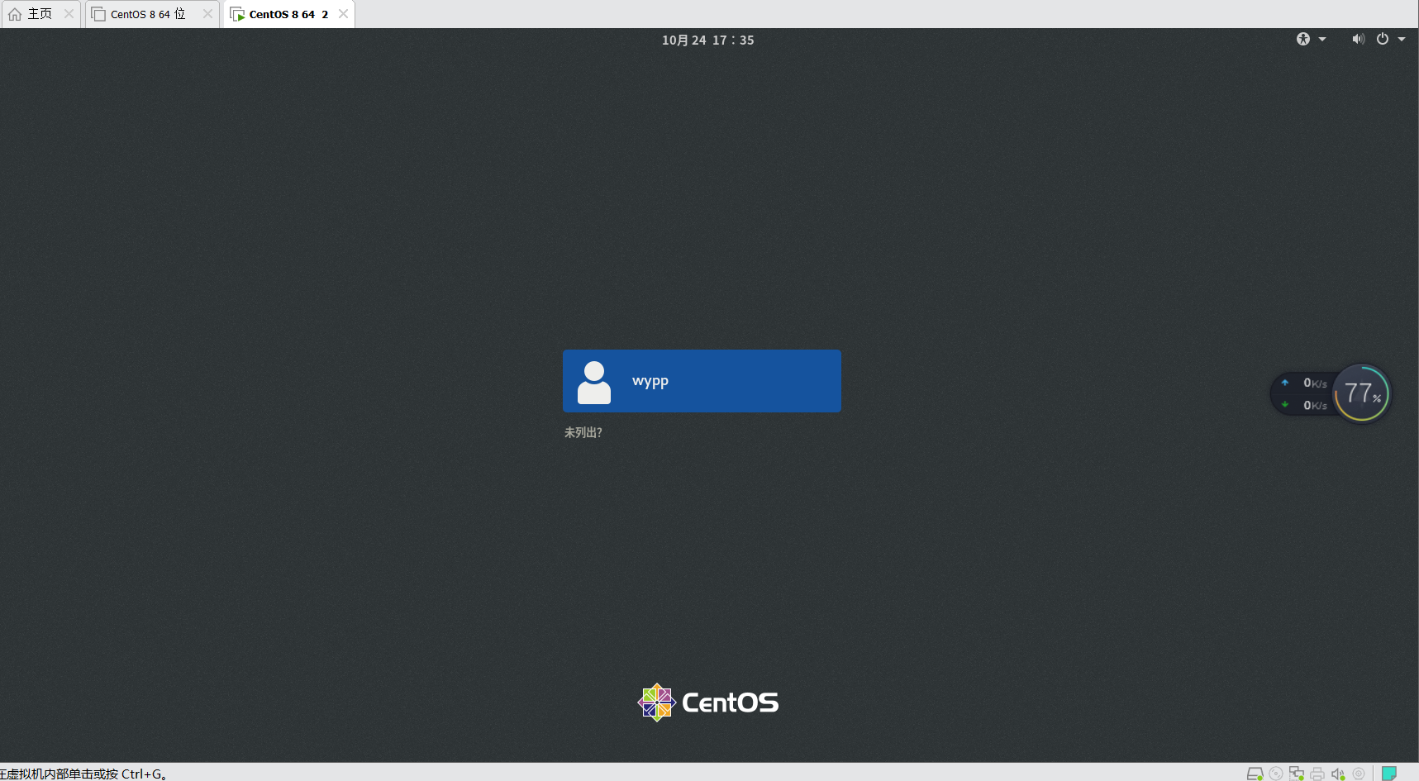Click the CD/DVD drive status icon
The width and height of the screenshot is (1419, 781).
point(1276,774)
